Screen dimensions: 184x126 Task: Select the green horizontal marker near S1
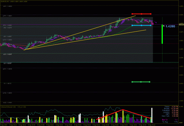[141, 82]
